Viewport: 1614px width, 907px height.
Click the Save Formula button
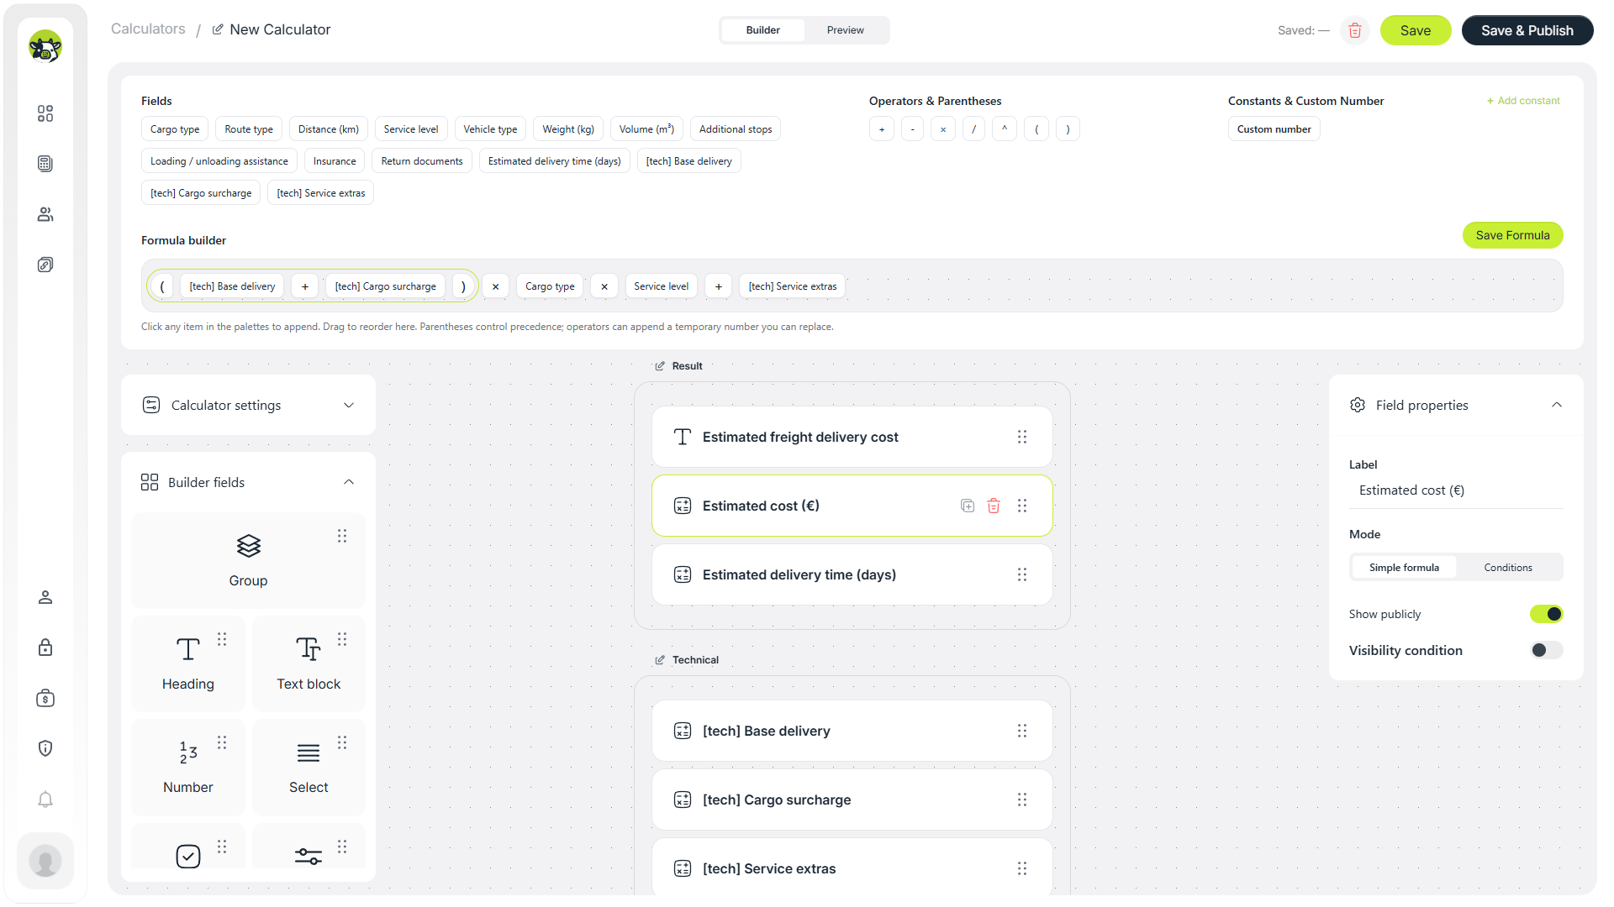[1512, 235]
